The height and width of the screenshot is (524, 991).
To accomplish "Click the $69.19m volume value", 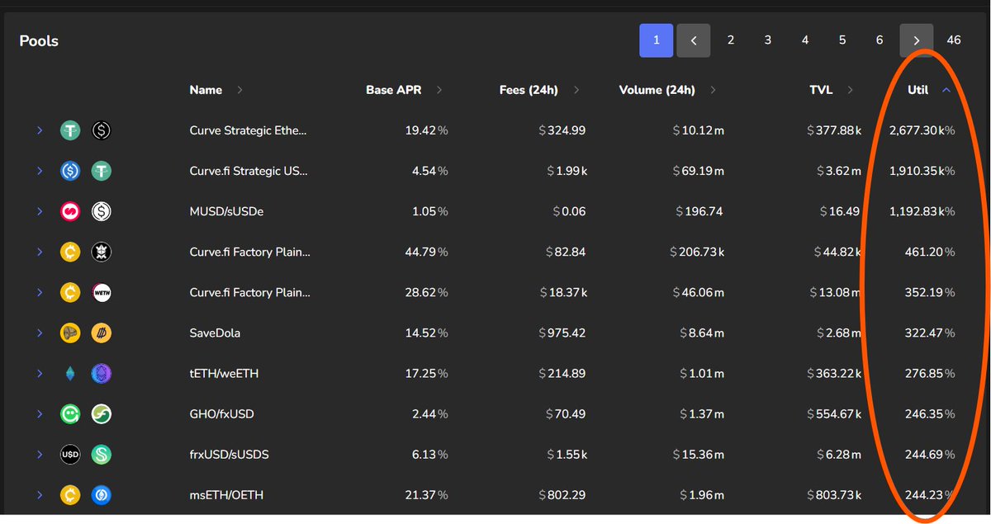I will (x=699, y=171).
